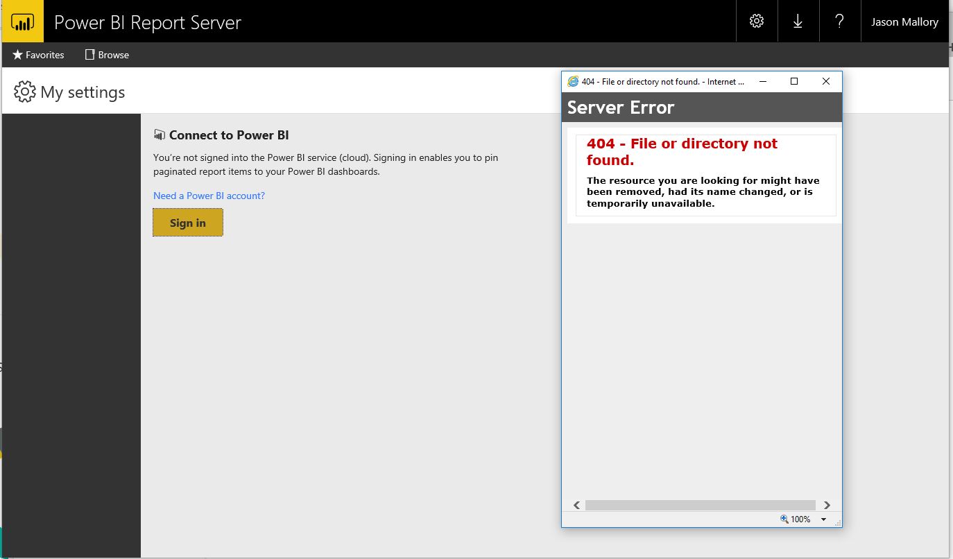Click the Connect to Power BI heading text
The width and height of the screenshot is (953, 559).
tap(229, 135)
